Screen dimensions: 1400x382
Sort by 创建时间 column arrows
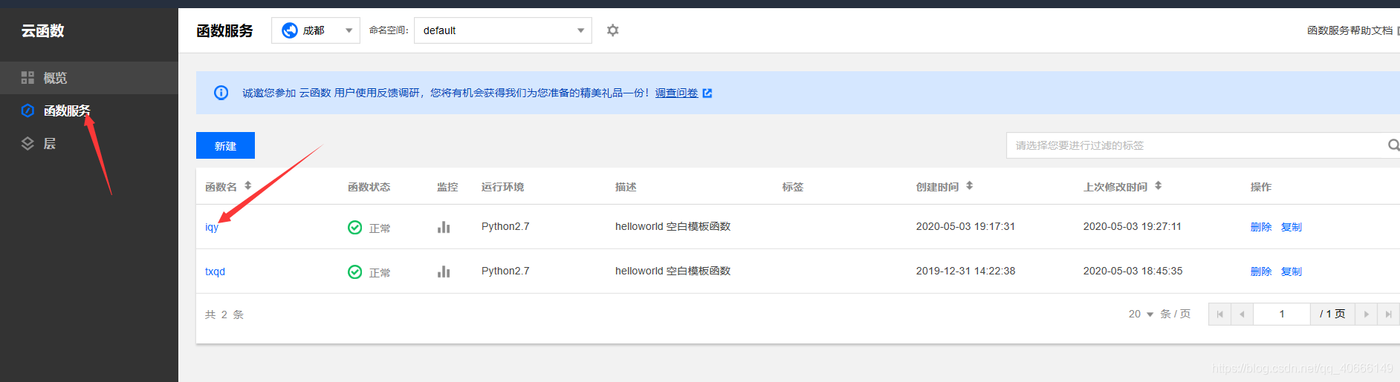point(970,186)
